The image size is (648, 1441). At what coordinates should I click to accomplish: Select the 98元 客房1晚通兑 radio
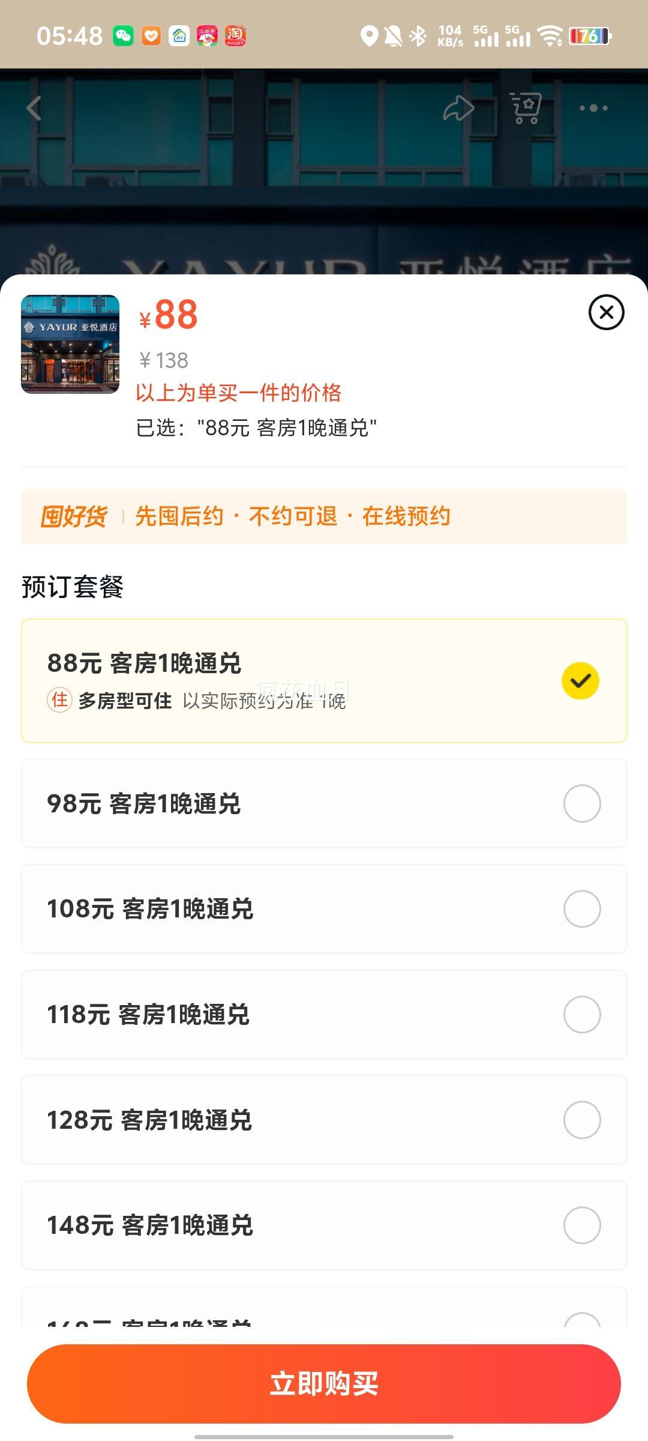(582, 803)
